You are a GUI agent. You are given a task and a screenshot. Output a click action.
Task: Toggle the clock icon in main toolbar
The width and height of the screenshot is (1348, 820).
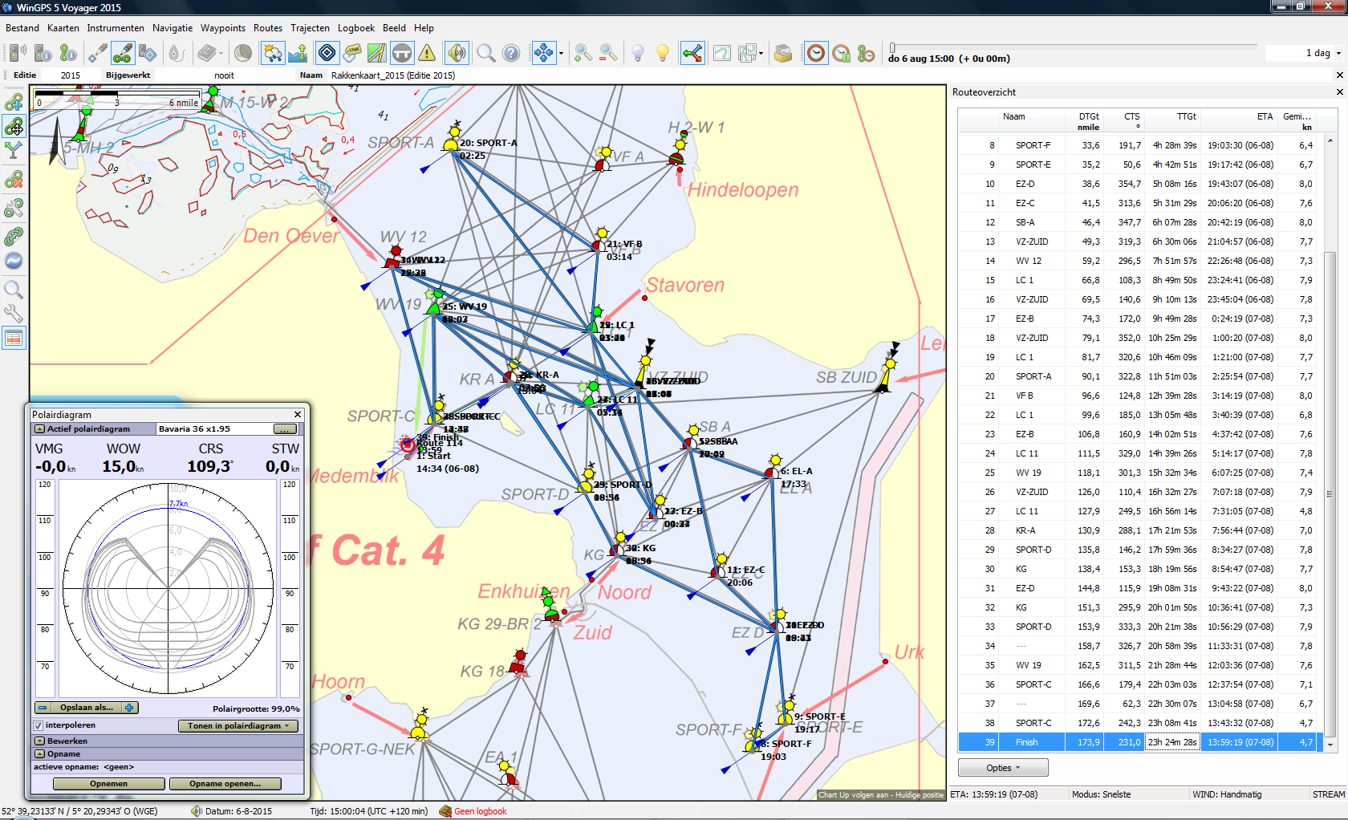[x=816, y=54]
